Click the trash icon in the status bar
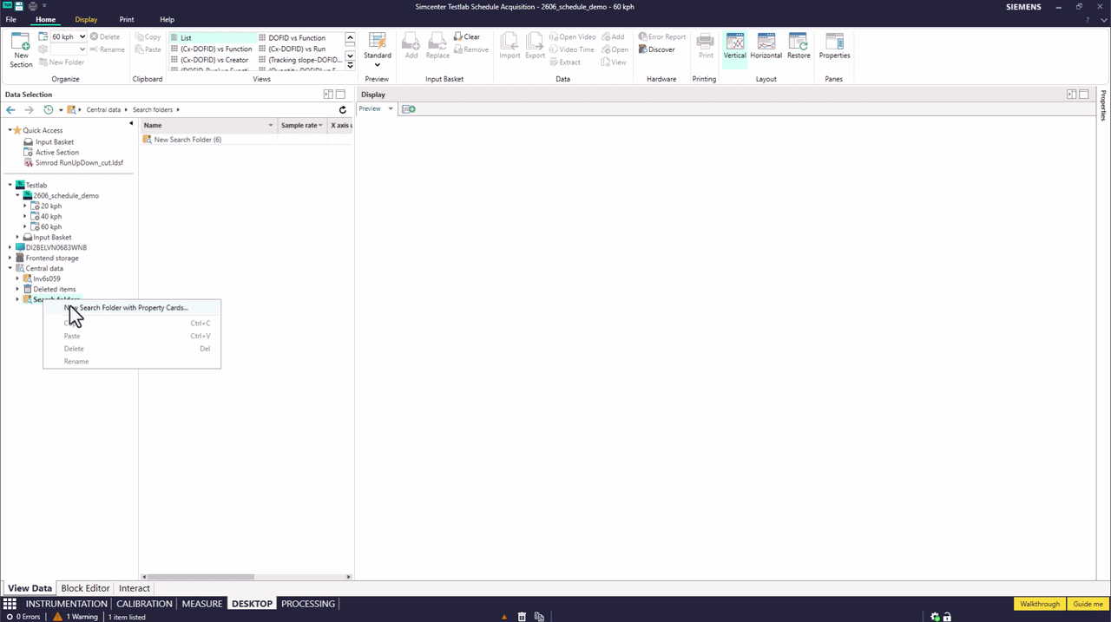Viewport: 1111px width, 622px height. tap(522, 617)
